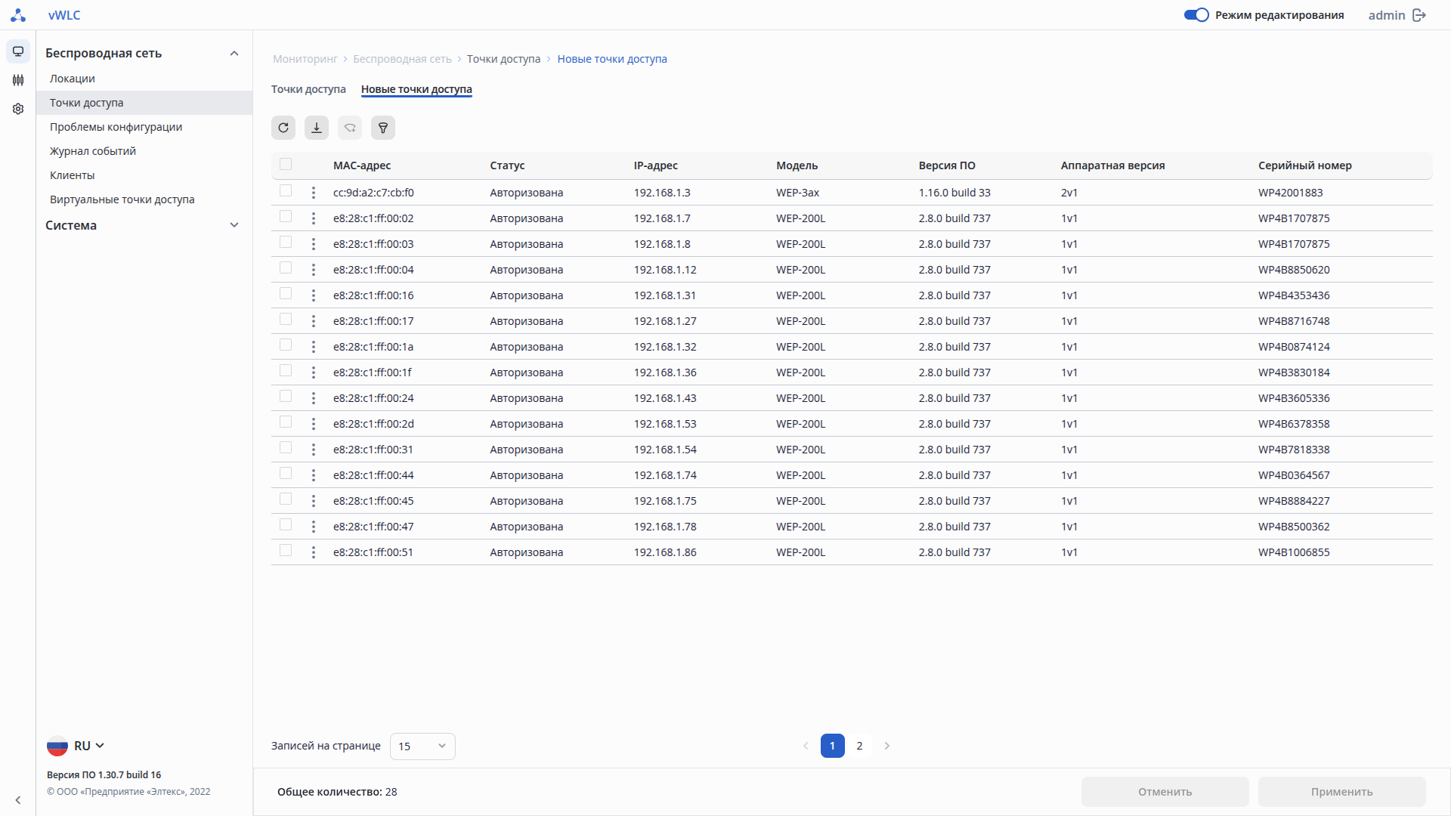Open the records-per-page dropdown showing 15
The image size is (1451, 816).
422,746
